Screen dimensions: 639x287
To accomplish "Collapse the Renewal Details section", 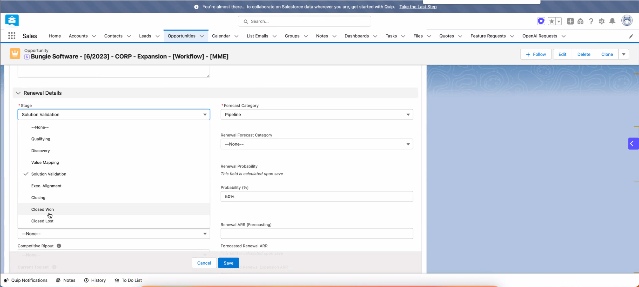I will [18, 93].
